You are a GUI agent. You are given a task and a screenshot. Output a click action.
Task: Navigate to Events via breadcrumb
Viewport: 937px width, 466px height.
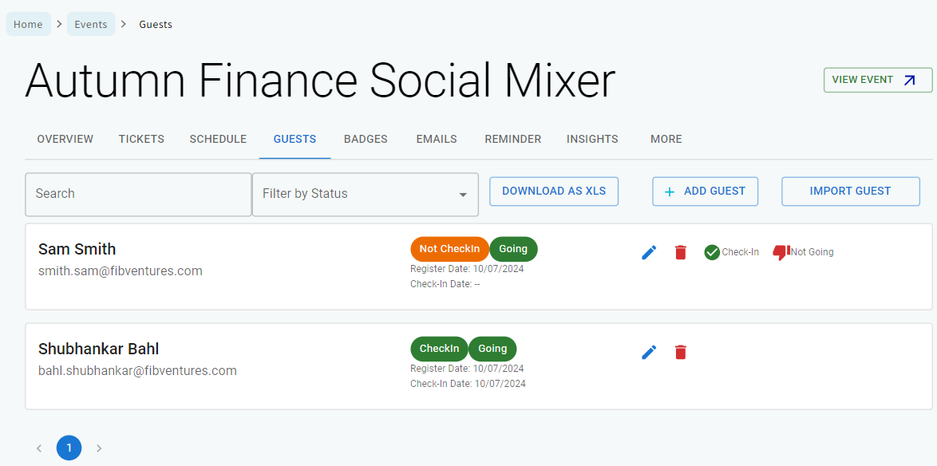[x=91, y=24]
